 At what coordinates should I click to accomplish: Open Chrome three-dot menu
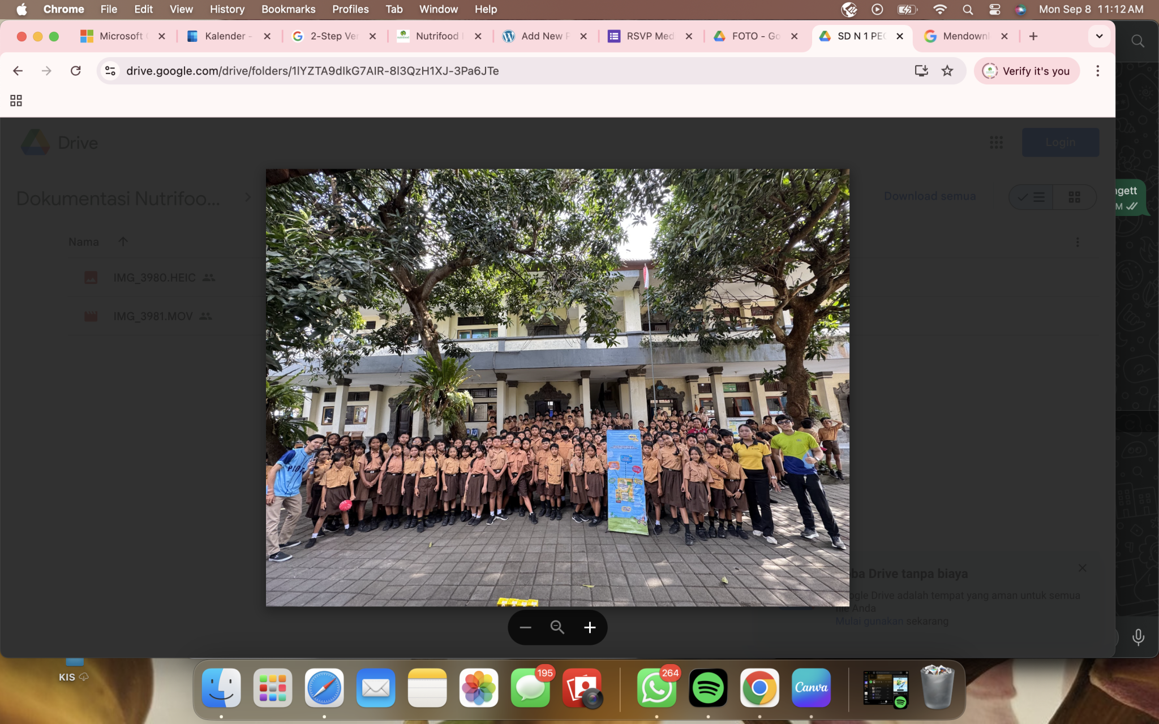tap(1097, 71)
